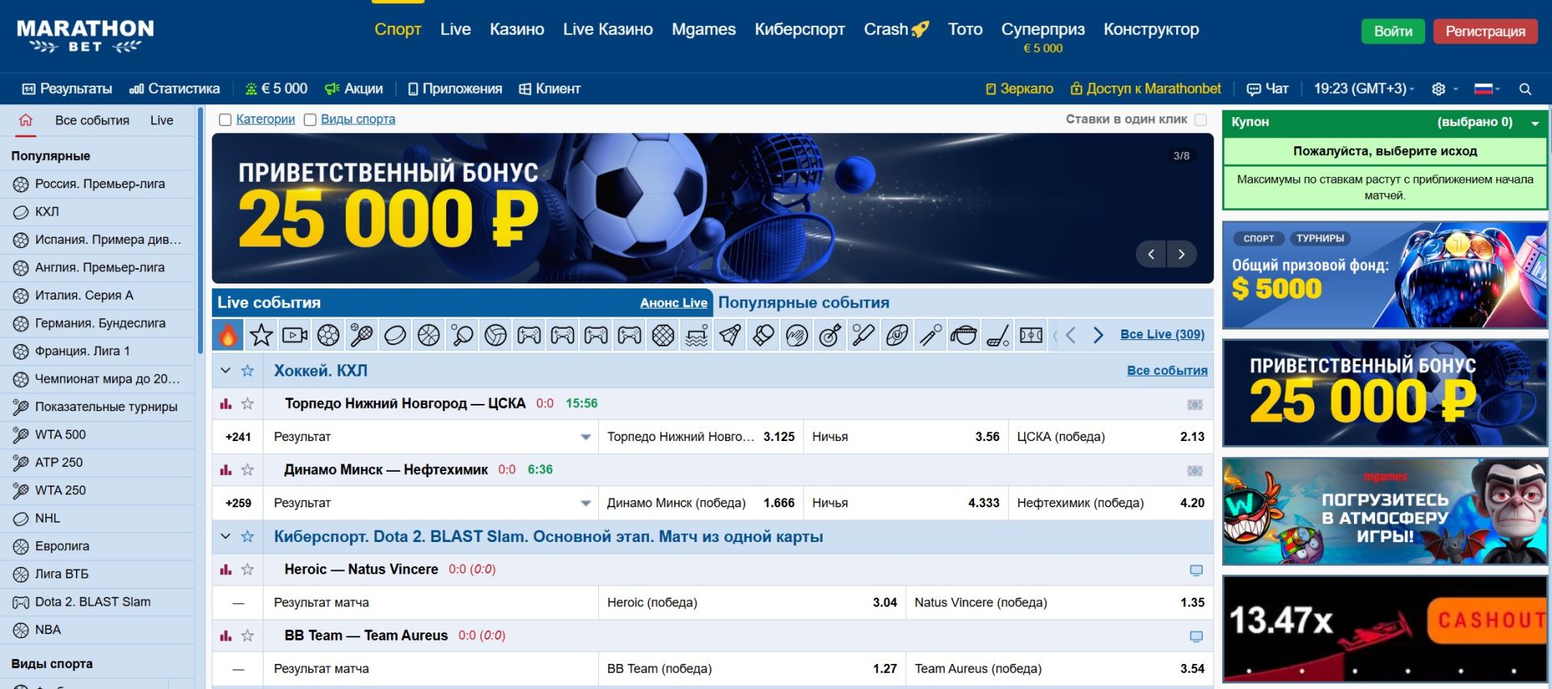
Task: Collapse the Хоккей. КХЛ section
Action: 226,371
